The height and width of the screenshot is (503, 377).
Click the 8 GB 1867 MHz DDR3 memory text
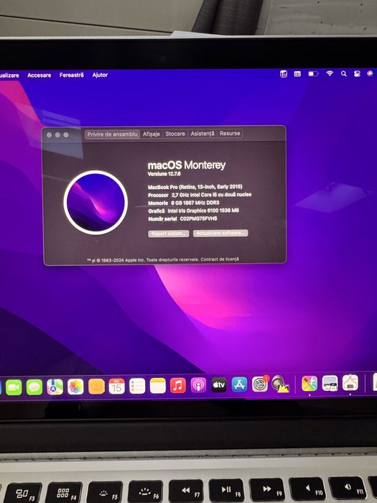195,203
